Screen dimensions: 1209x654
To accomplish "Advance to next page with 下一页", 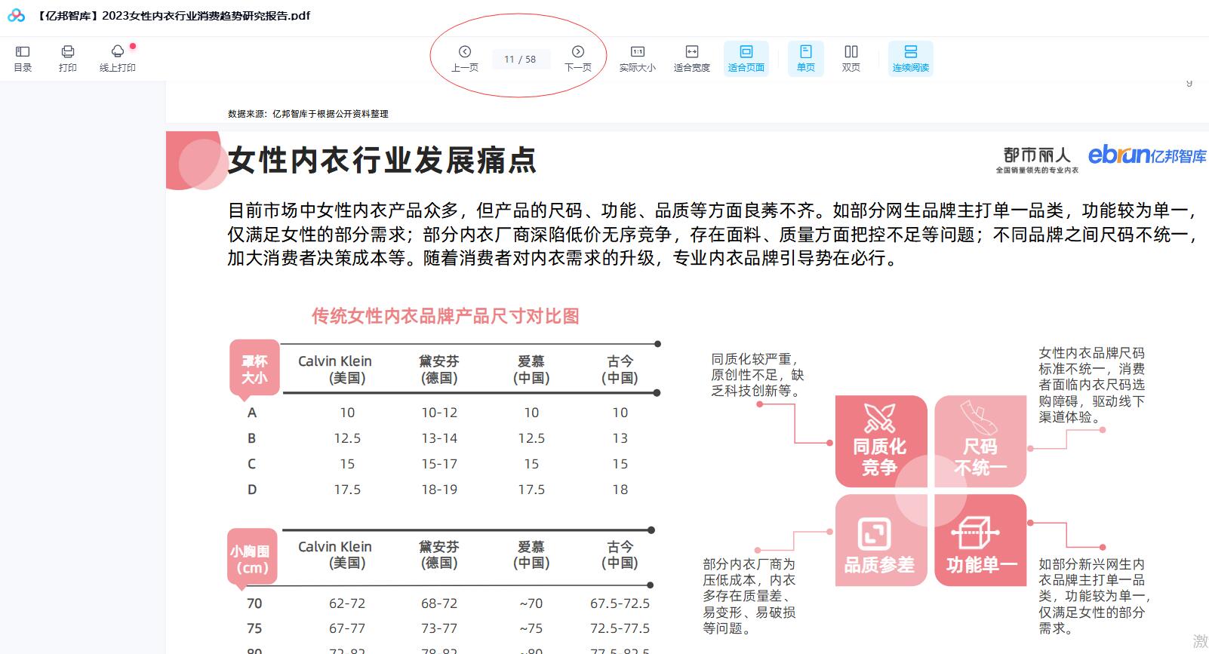I will [x=578, y=58].
